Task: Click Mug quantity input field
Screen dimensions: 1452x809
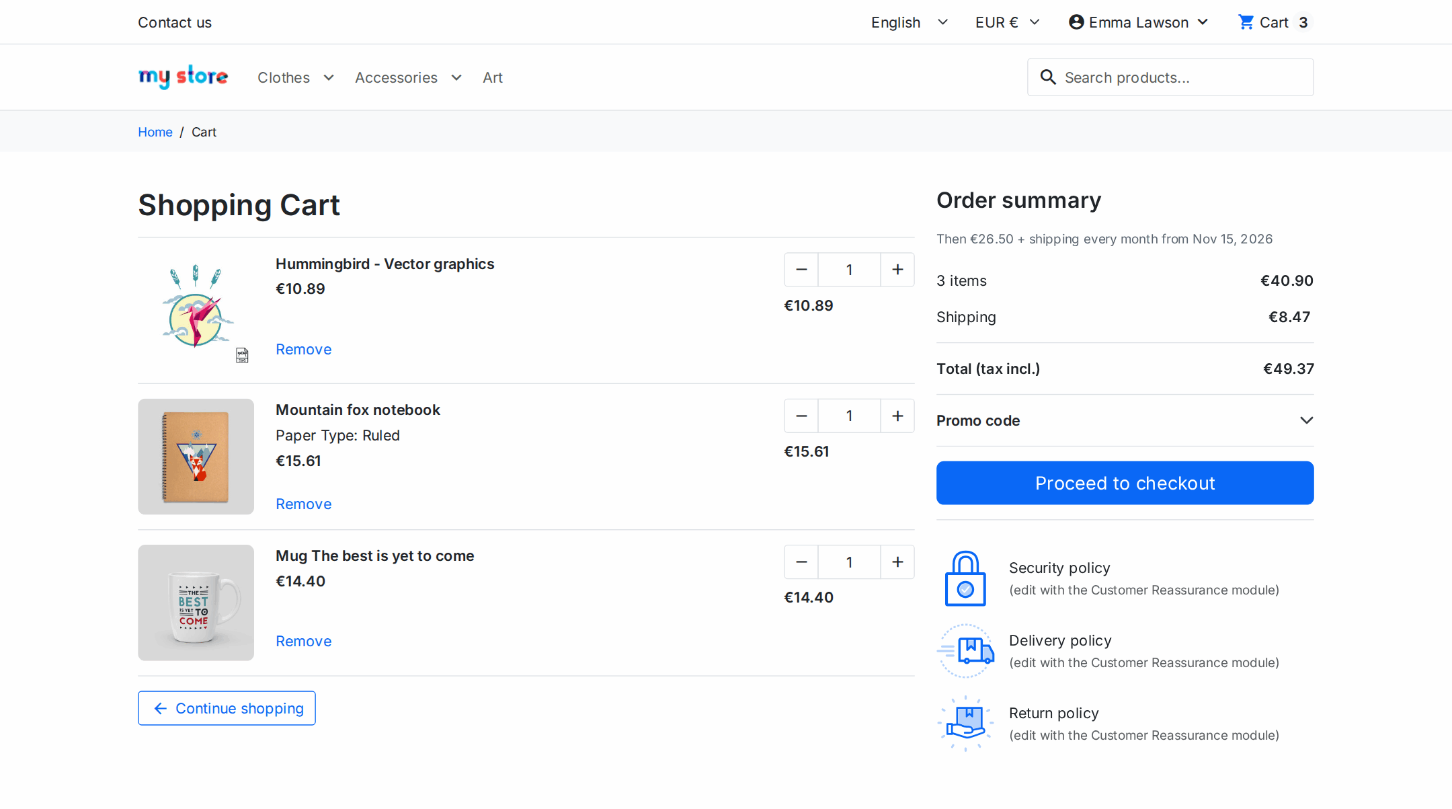Action: click(849, 562)
